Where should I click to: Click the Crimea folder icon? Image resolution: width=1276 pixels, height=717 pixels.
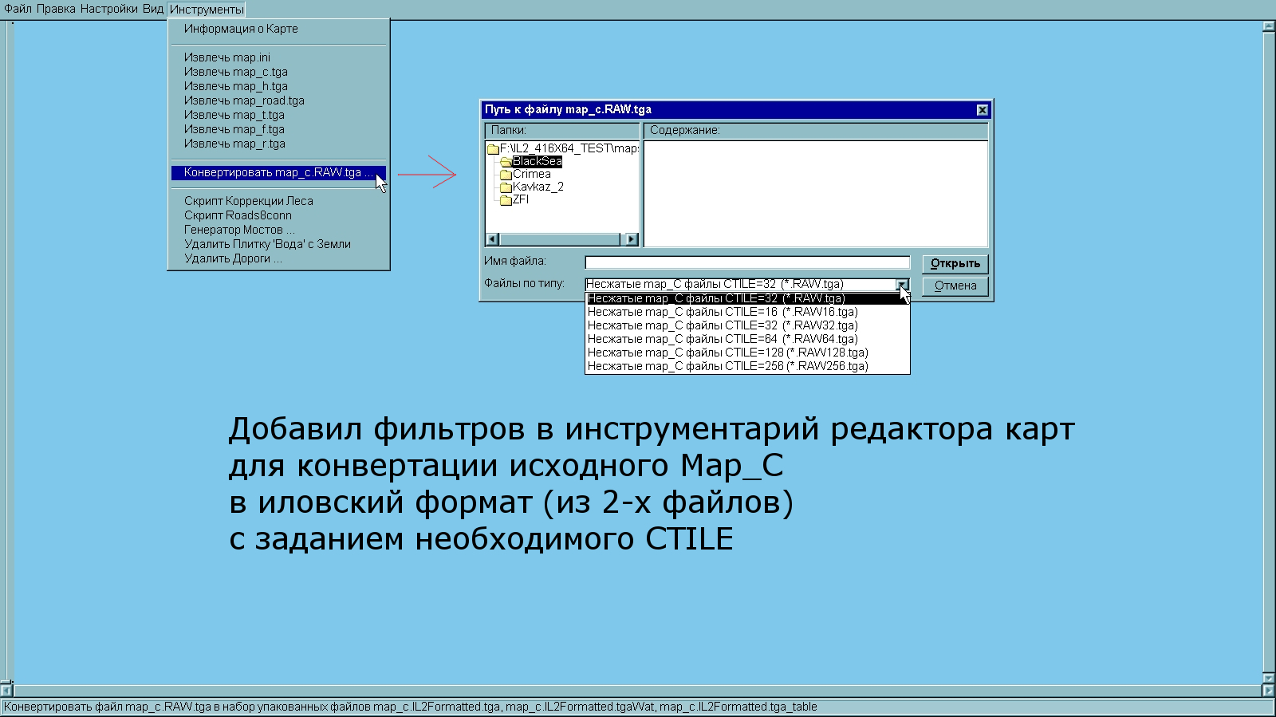506,175
